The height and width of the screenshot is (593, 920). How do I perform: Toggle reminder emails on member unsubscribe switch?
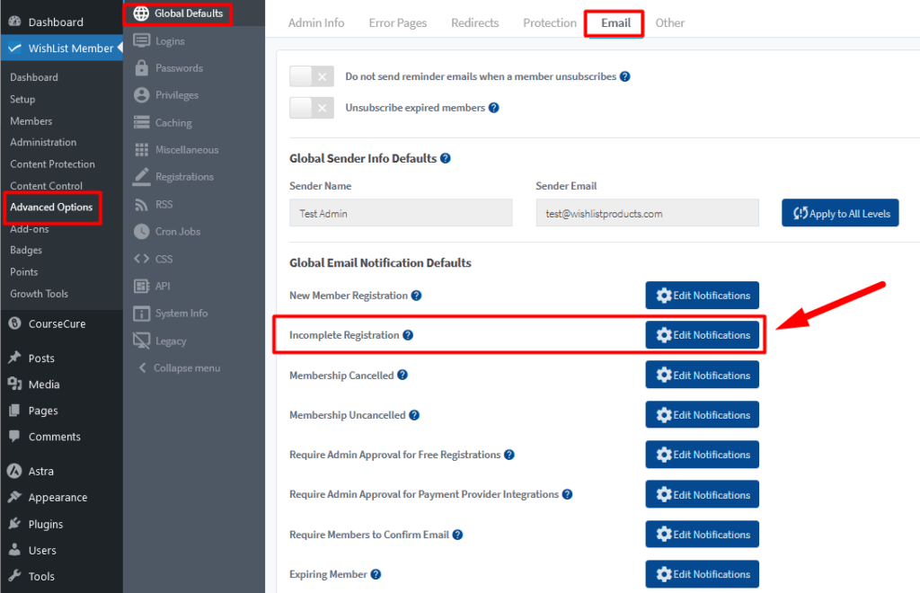pyautogui.click(x=312, y=76)
